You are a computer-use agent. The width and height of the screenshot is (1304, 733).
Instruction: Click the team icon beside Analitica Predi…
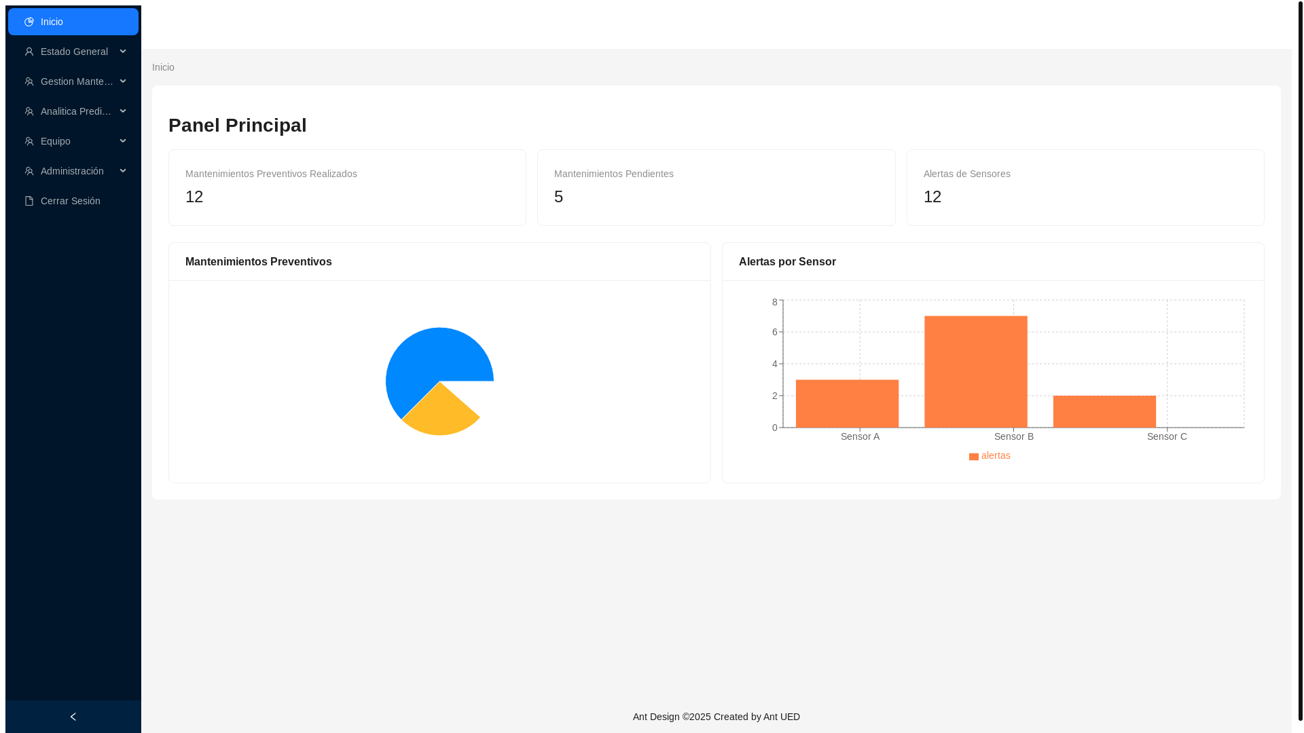(x=29, y=111)
